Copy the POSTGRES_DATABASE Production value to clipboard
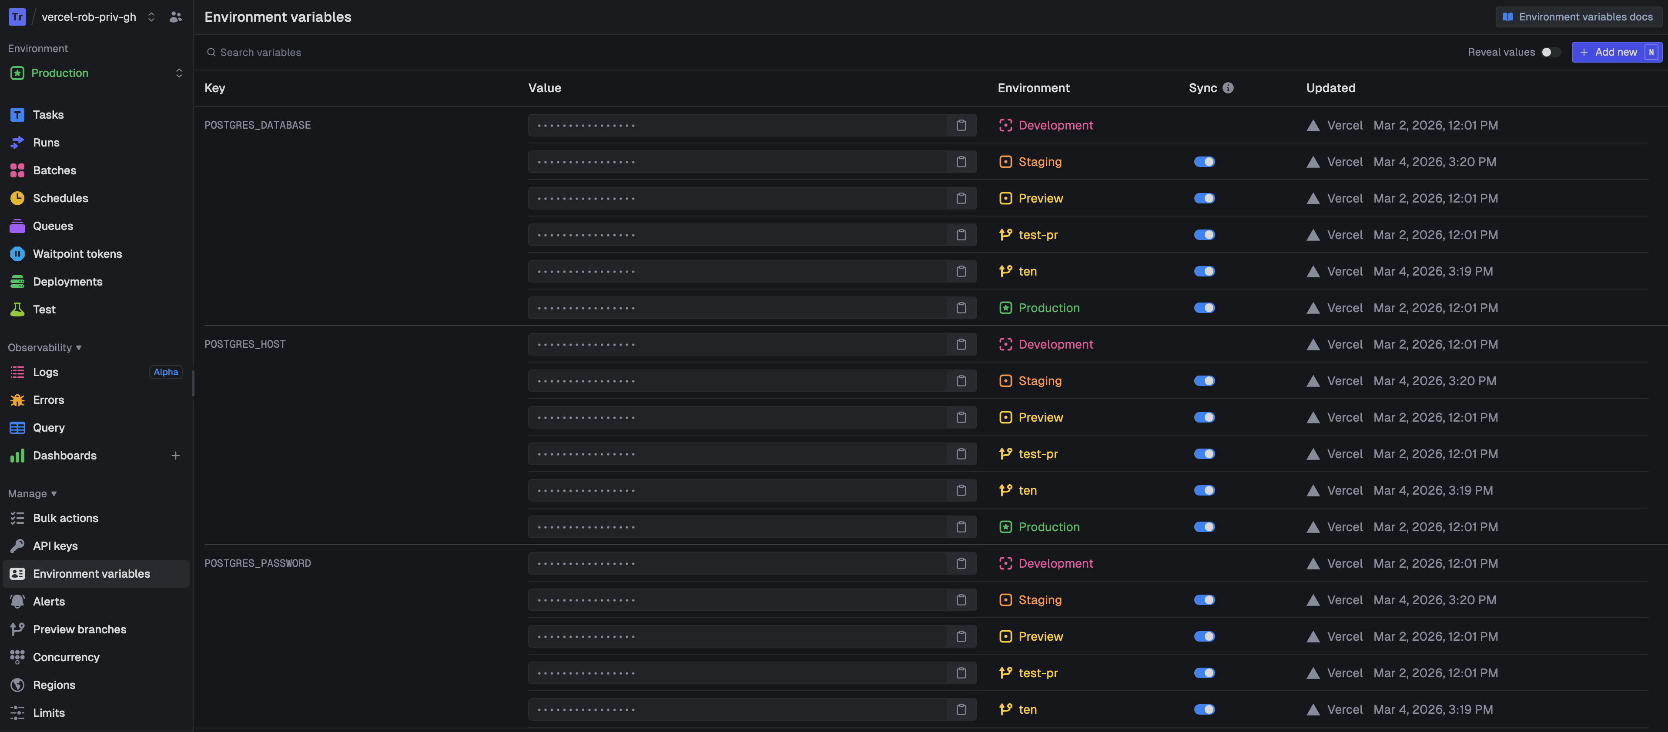The height and width of the screenshot is (732, 1668). 961,307
